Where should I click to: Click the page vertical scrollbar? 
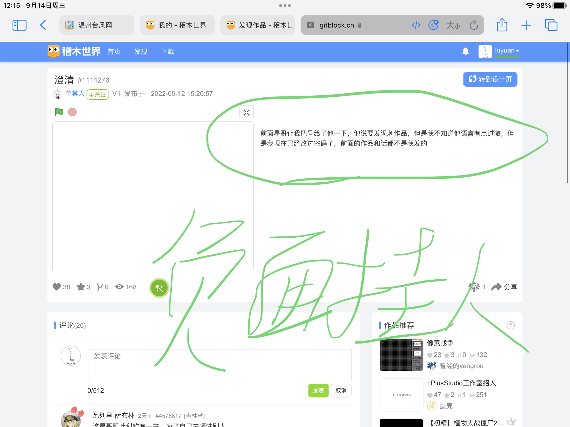pyautogui.click(x=567, y=113)
